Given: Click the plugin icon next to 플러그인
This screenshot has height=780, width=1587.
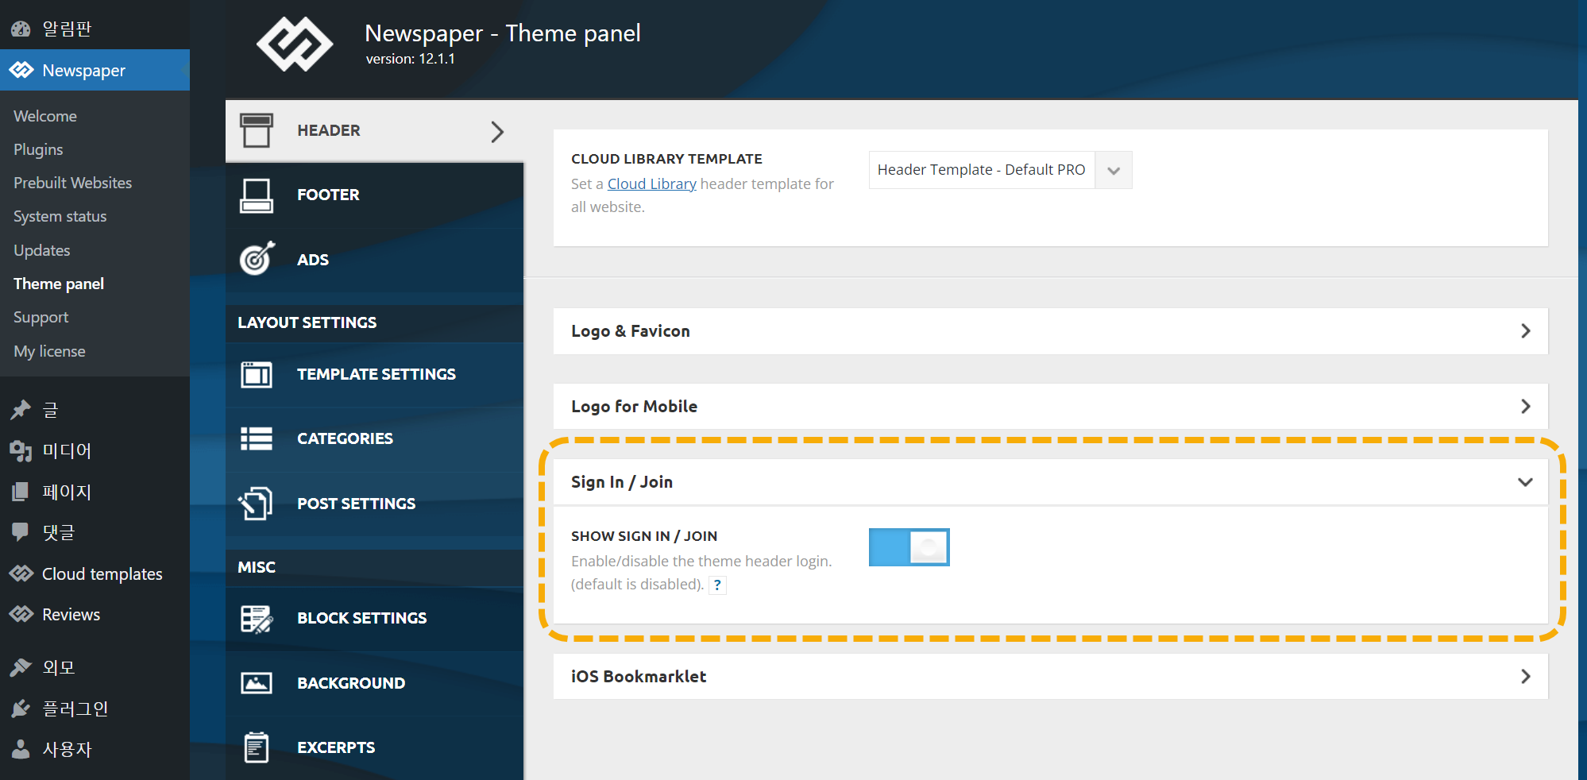Looking at the screenshot, I should point(21,709).
